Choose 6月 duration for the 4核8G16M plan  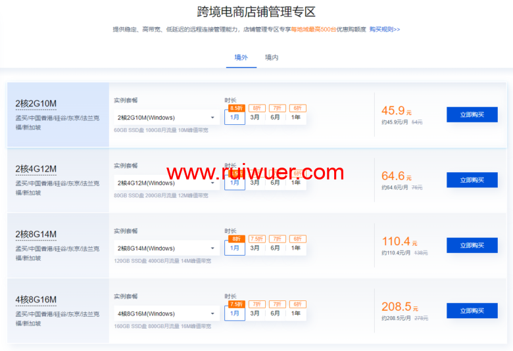click(x=276, y=314)
